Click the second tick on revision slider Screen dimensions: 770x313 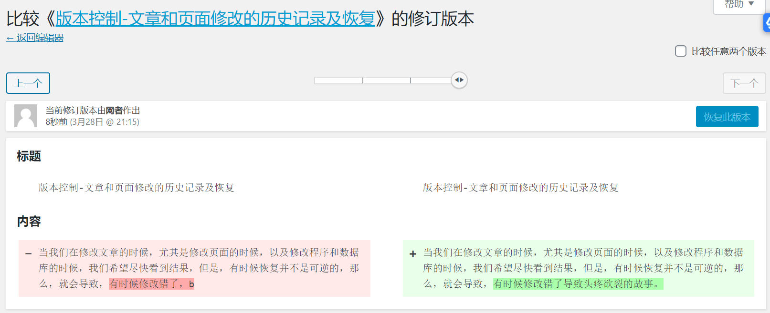point(411,81)
